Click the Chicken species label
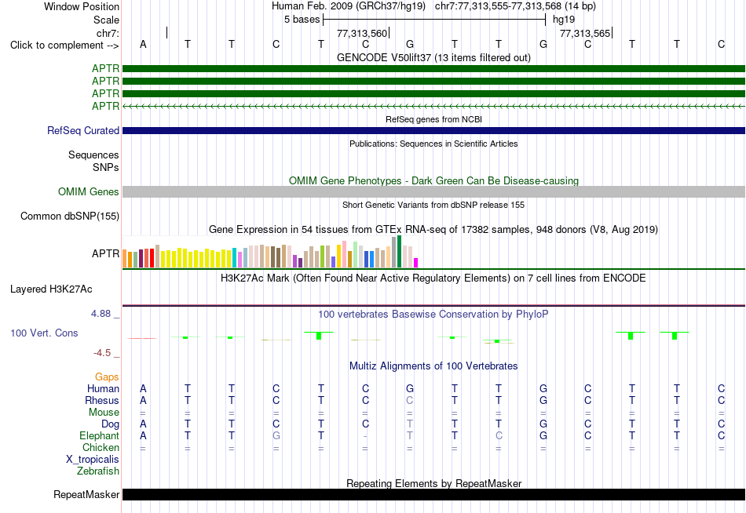Screen dimensions: 746x513 click(101, 447)
